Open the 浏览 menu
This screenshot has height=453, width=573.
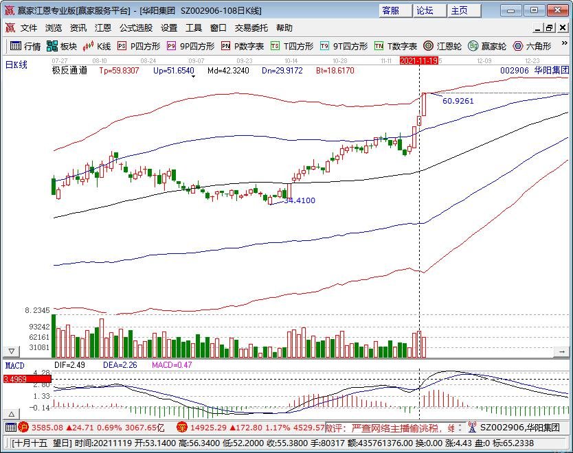(54, 27)
